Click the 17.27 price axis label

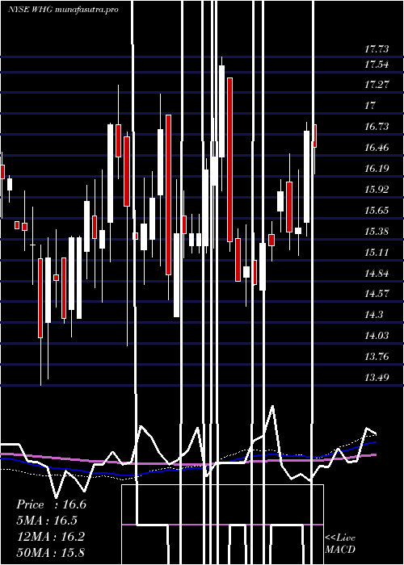[x=377, y=85]
